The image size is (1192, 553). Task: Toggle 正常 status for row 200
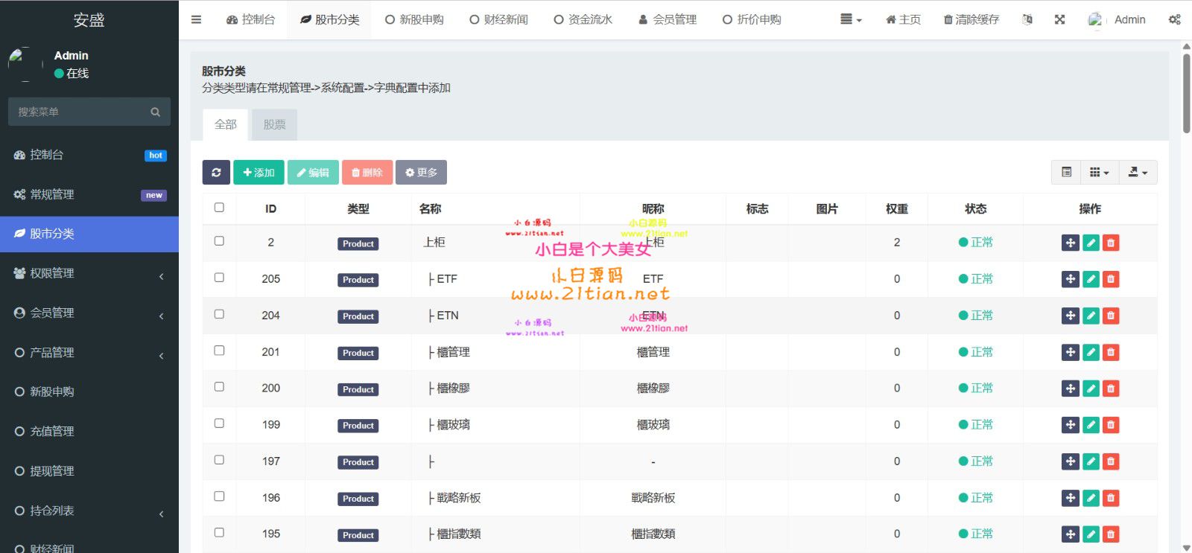tap(975, 389)
